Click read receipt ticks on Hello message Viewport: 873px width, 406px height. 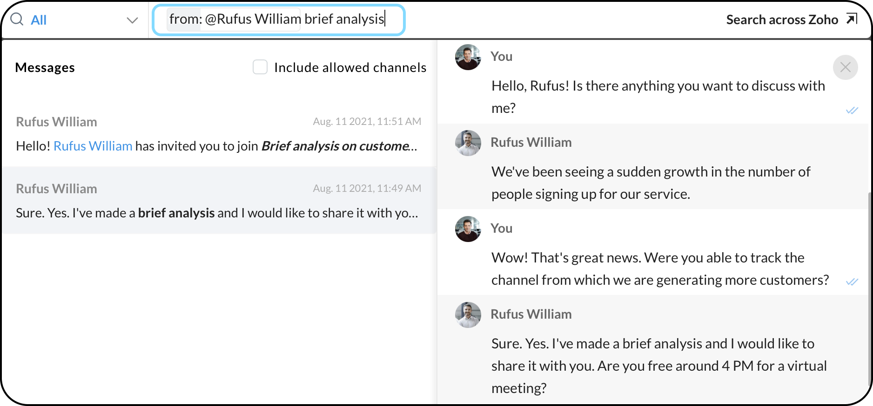(x=852, y=110)
